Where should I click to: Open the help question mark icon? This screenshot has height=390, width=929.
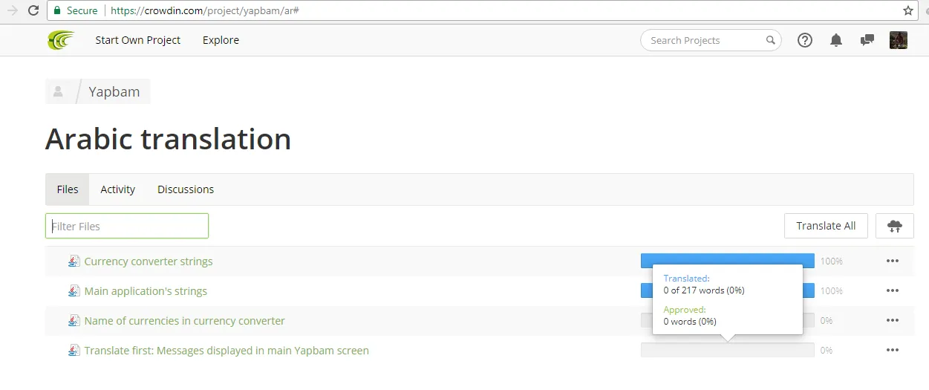[805, 40]
